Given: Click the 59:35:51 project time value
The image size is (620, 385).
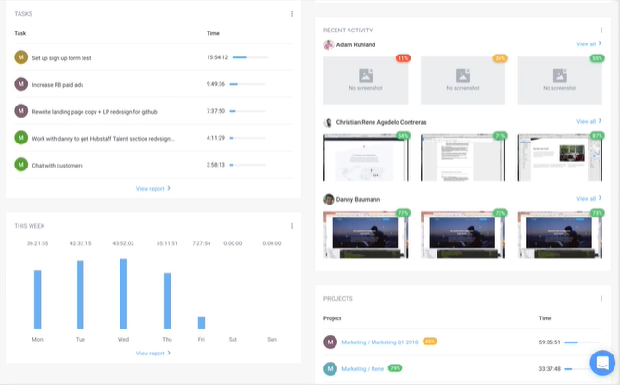Looking at the screenshot, I should [550, 342].
